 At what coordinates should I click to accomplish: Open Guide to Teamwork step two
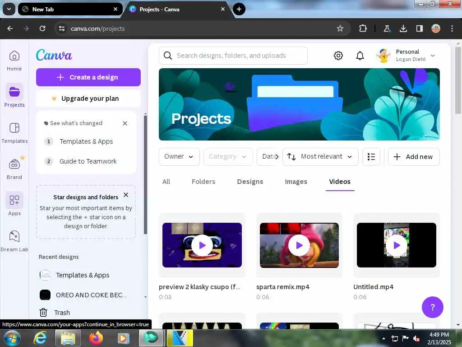[88, 161]
